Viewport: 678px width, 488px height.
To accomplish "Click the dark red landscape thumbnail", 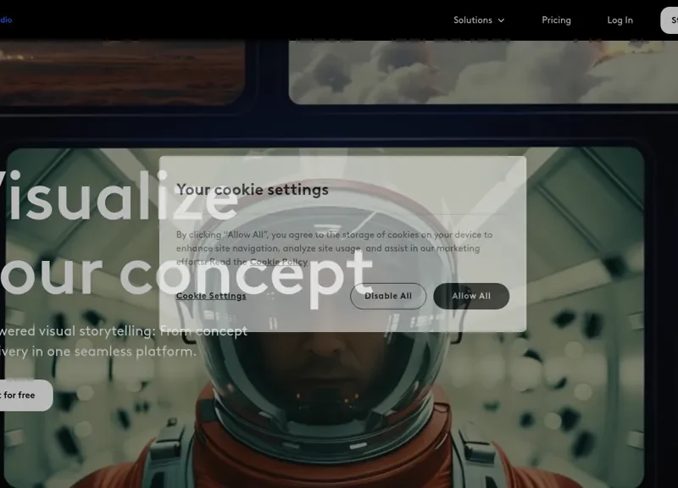I will 122,72.
